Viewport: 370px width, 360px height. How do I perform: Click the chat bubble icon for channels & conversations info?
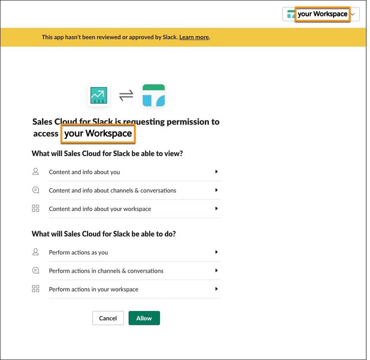coord(36,190)
